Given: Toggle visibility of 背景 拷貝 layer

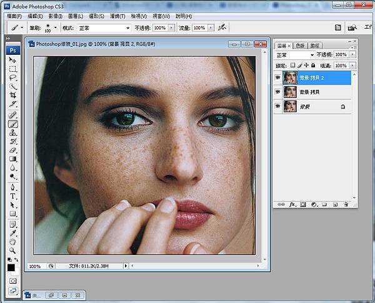Looking at the screenshot, I should [x=277, y=92].
